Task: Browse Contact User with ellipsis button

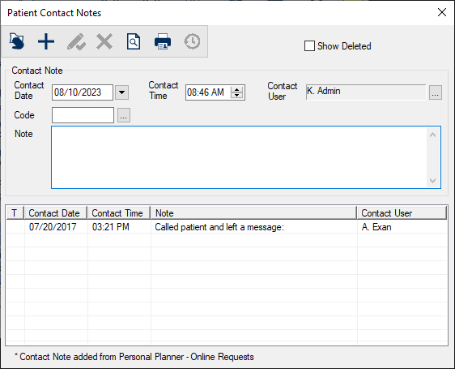Action: tap(436, 92)
